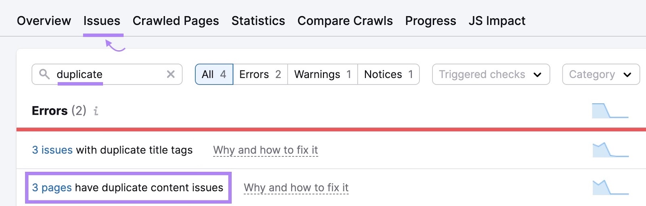Click the search magnifier icon
646x206 pixels.
(x=44, y=74)
